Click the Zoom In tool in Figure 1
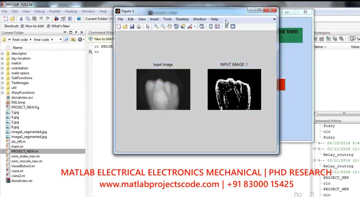 point(156,27)
